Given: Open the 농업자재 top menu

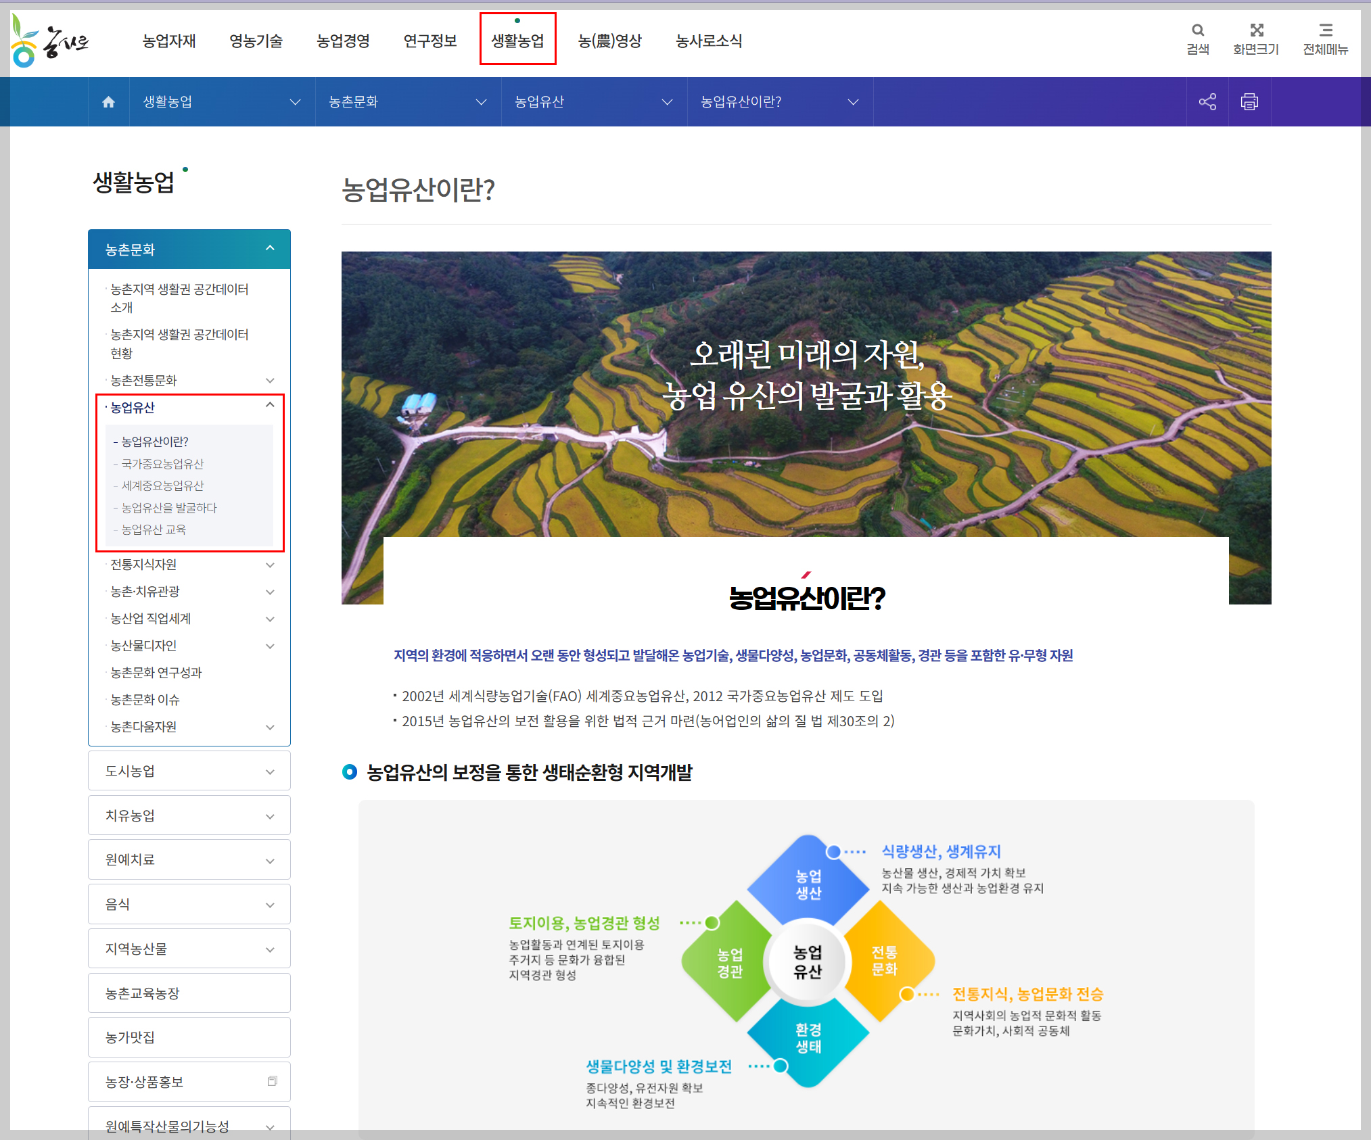Looking at the screenshot, I should pyautogui.click(x=169, y=41).
